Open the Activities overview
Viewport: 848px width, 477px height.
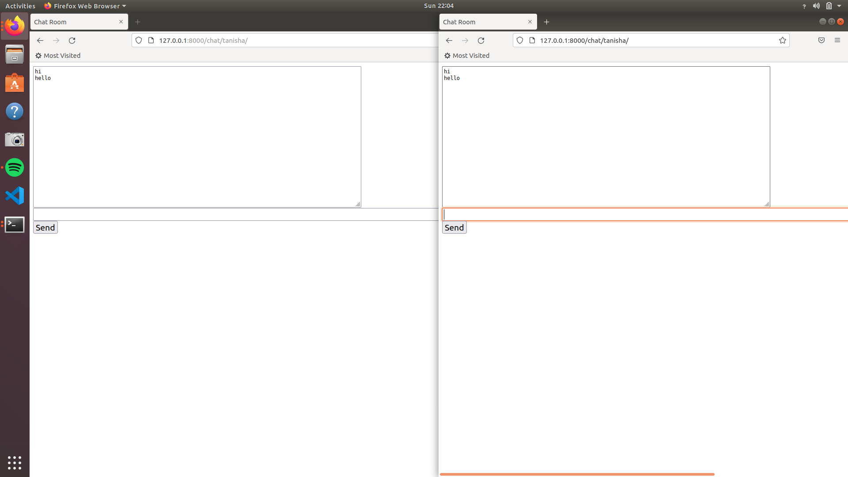point(20,6)
